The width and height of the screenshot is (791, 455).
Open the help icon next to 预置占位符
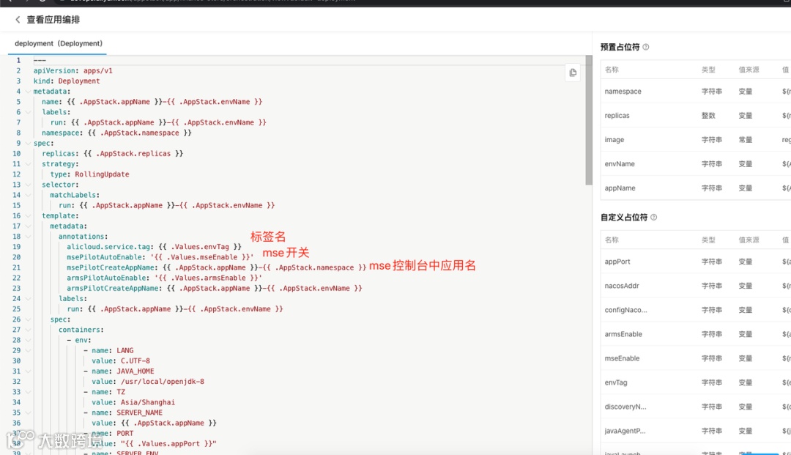pyautogui.click(x=646, y=47)
